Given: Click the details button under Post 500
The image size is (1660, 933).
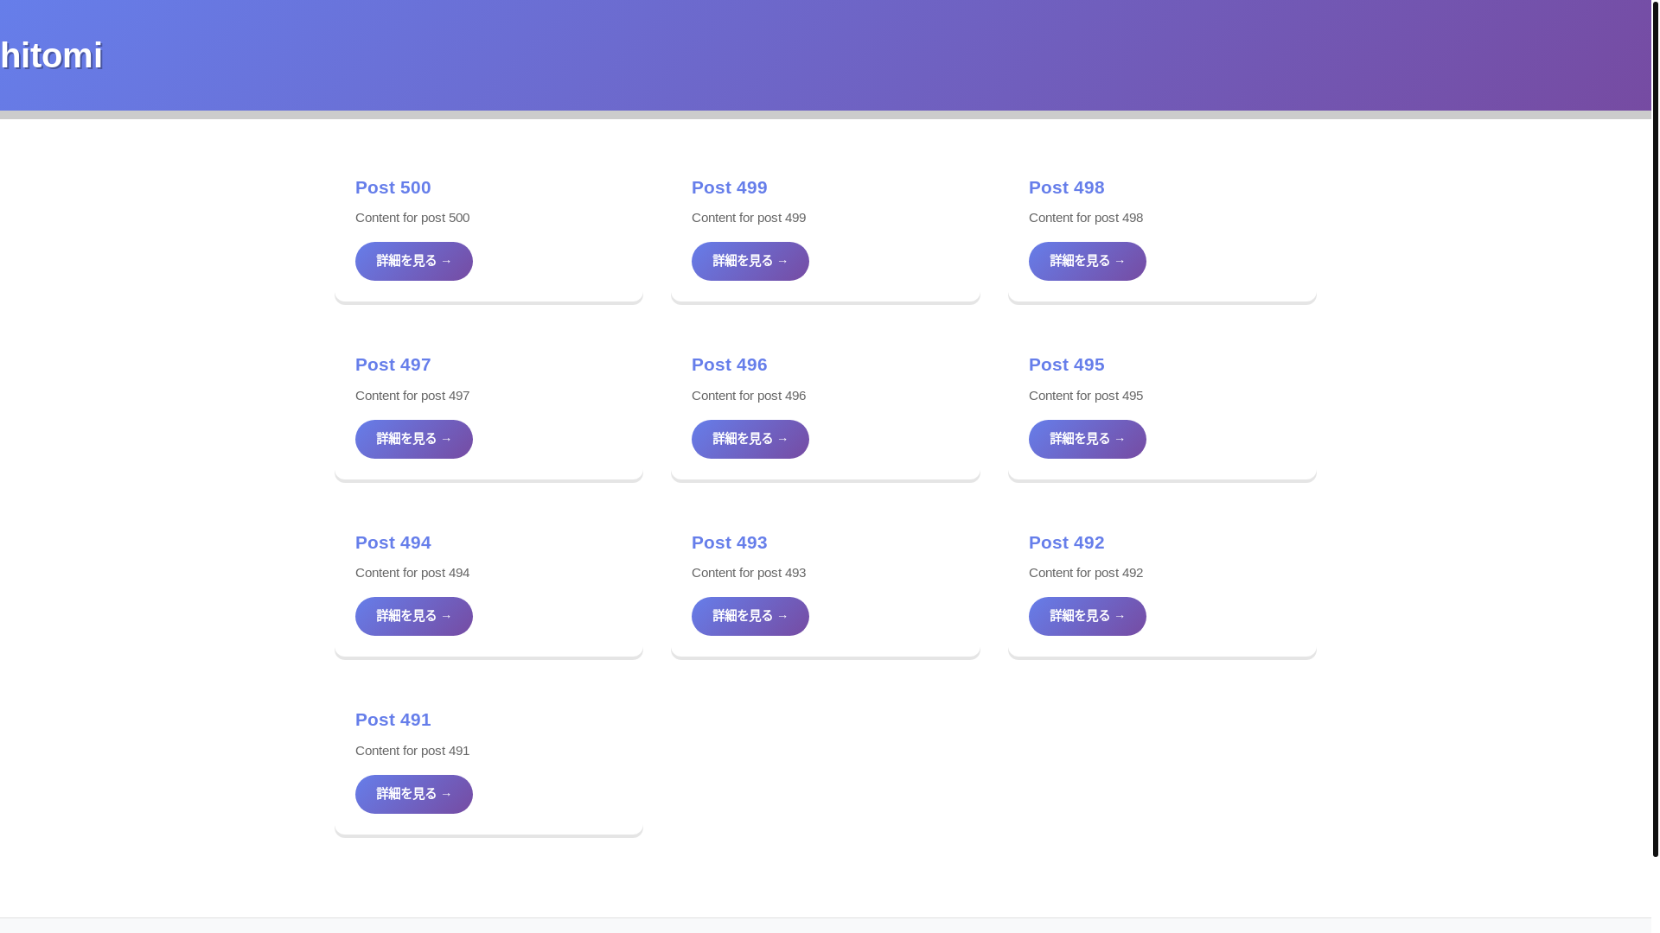Looking at the screenshot, I should click(413, 261).
